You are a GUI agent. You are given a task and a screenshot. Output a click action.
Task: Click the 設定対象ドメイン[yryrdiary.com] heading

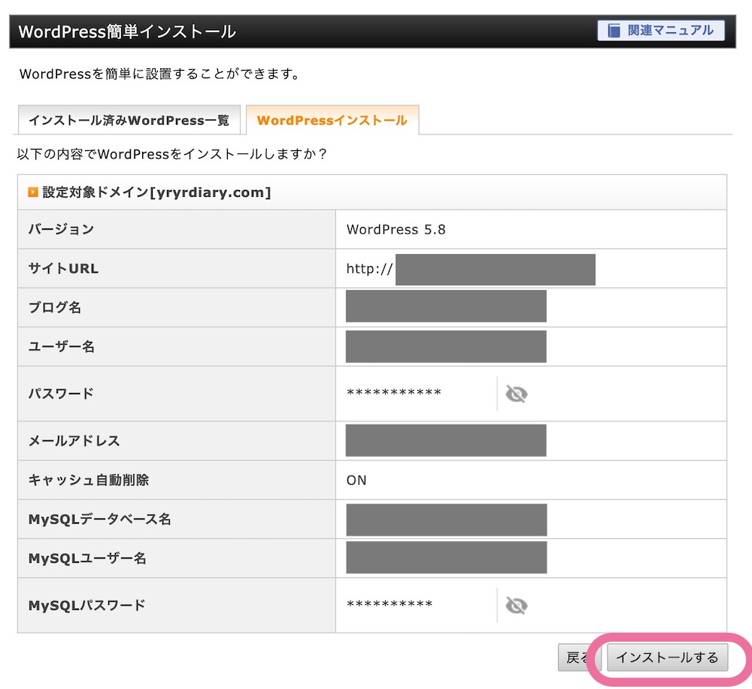pyautogui.click(x=156, y=192)
